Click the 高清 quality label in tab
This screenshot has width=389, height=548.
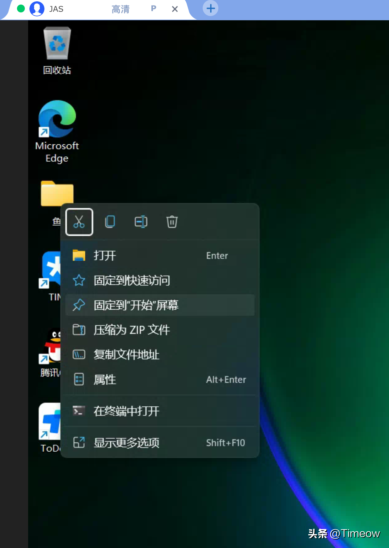(121, 9)
